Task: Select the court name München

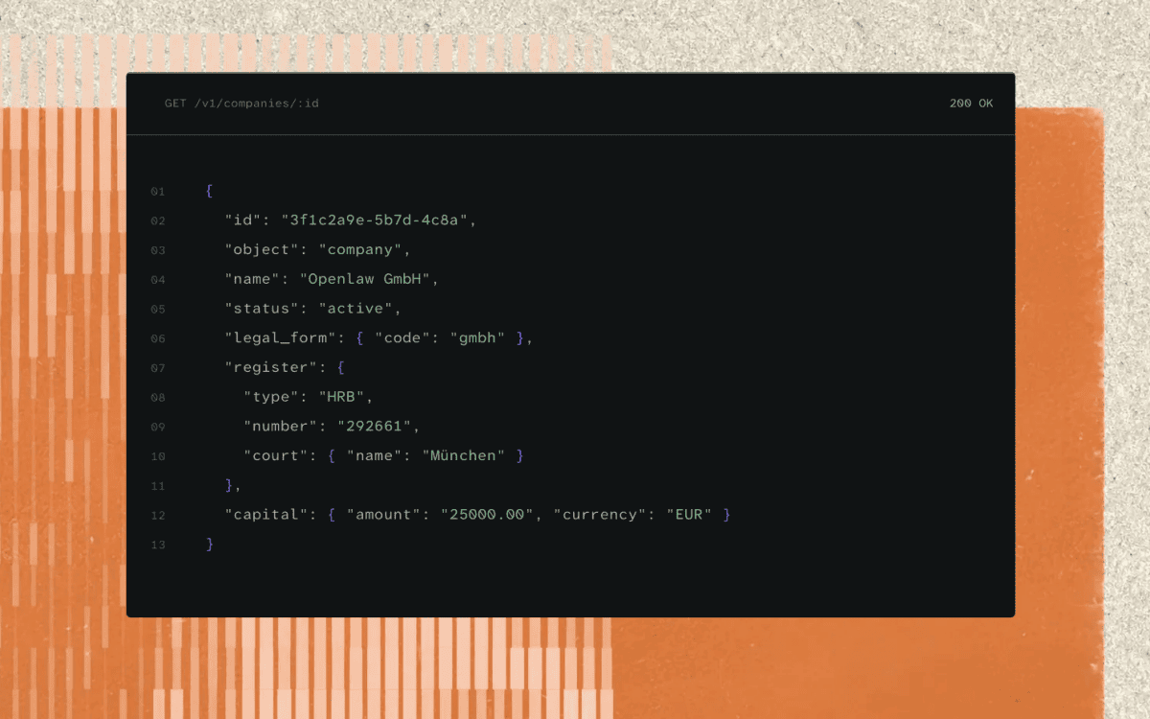Action: (464, 456)
